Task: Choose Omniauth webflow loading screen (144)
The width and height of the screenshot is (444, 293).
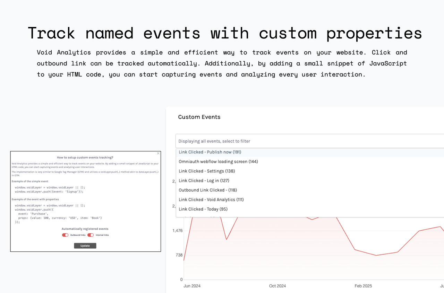Action: point(310,162)
